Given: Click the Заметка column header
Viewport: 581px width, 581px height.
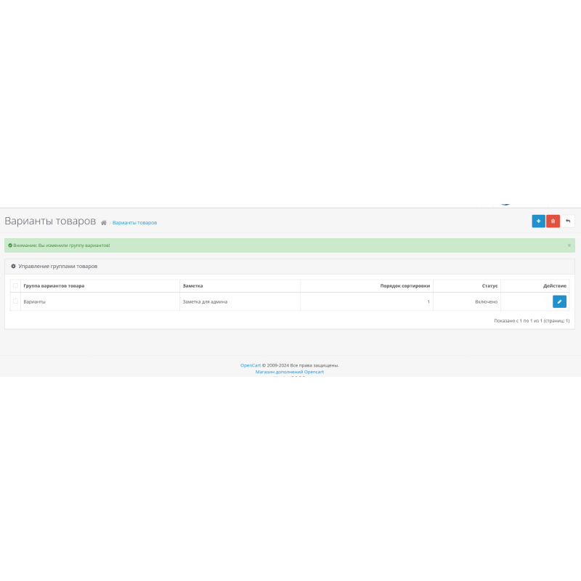Looking at the screenshot, I should (x=192, y=286).
